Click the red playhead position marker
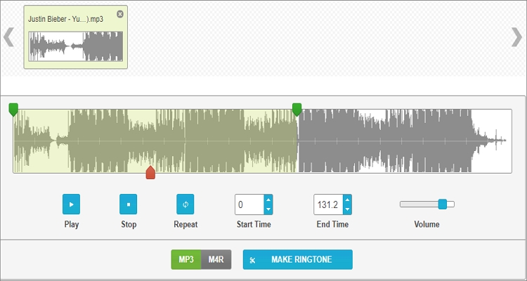The width and height of the screenshot is (527, 281). [150, 172]
